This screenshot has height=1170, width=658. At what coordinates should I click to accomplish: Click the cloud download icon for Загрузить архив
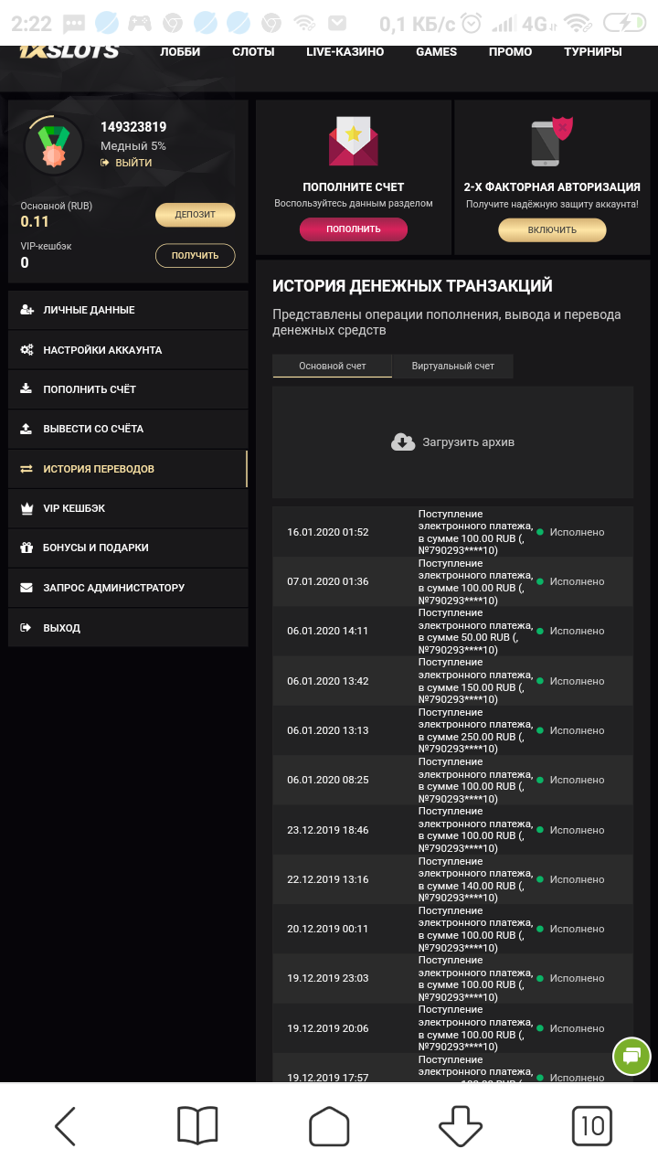click(403, 441)
